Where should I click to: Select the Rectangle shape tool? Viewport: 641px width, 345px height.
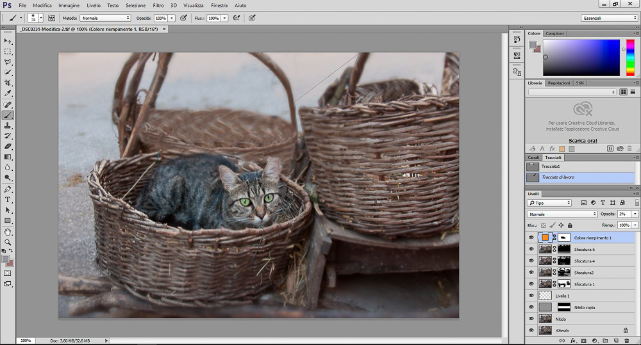tap(8, 221)
